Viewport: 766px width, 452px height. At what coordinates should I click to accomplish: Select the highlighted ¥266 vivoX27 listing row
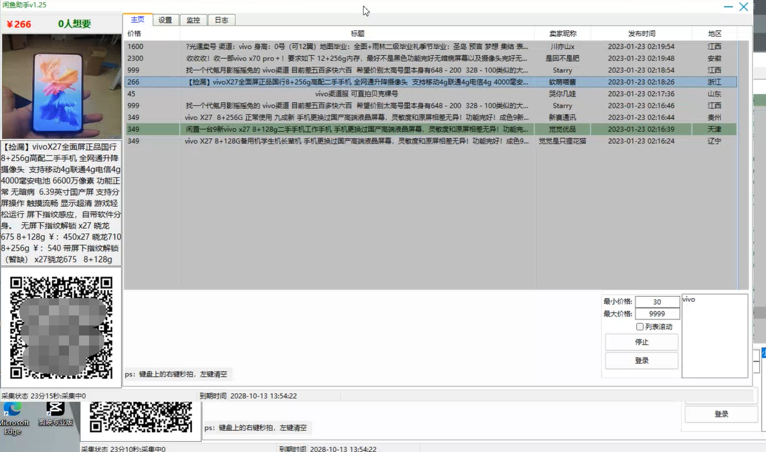click(335, 81)
